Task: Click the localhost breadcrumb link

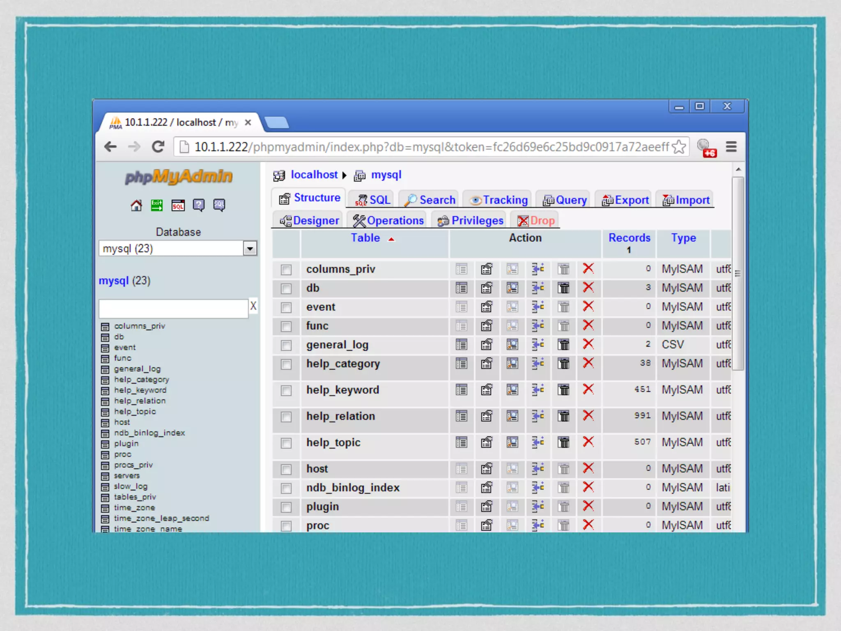Action: (314, 175)
